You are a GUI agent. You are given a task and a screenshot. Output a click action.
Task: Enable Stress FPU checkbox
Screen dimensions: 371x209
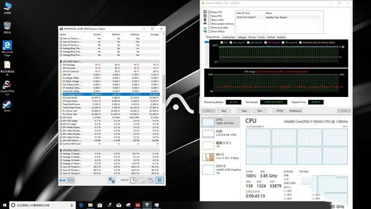209,16
